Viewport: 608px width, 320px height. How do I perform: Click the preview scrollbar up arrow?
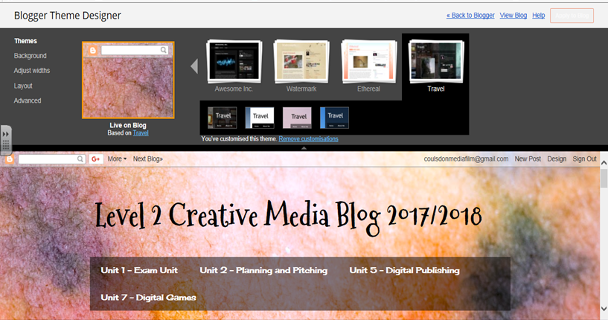click(x=604, y=163)
